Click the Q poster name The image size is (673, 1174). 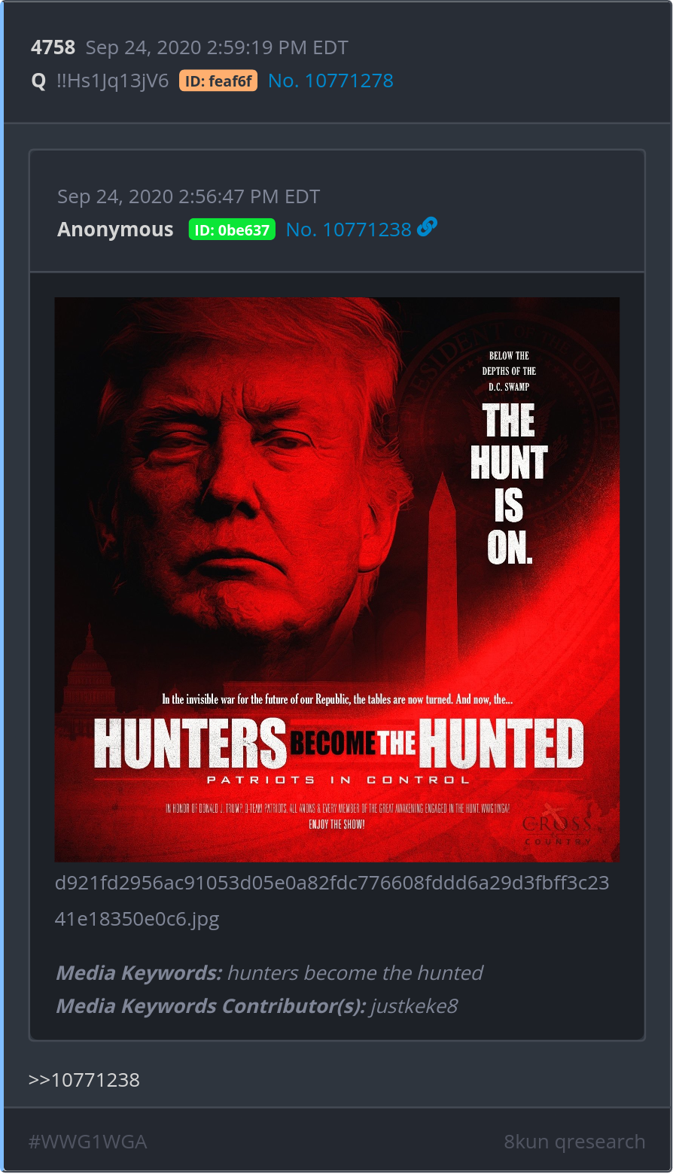coord(38,81)
